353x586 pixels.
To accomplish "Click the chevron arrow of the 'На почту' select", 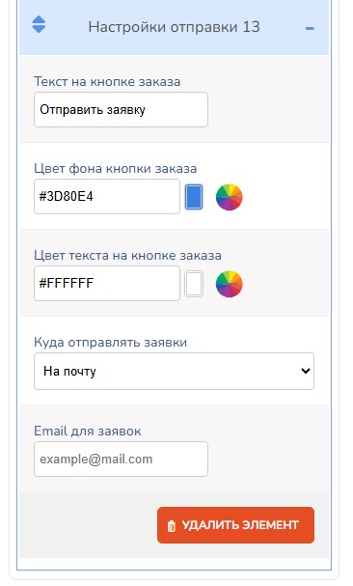I will [x=306, y=371].
